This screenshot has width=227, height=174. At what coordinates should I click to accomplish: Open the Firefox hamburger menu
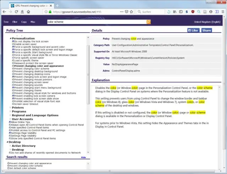pos(223,12)
